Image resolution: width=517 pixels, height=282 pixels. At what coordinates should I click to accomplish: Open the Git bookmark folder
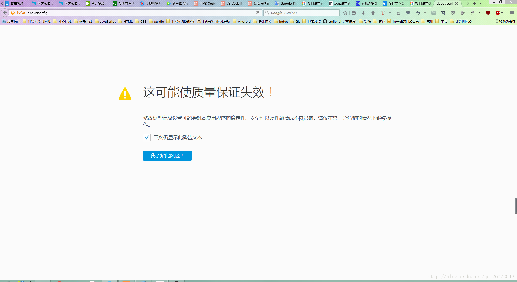[295, 21]
